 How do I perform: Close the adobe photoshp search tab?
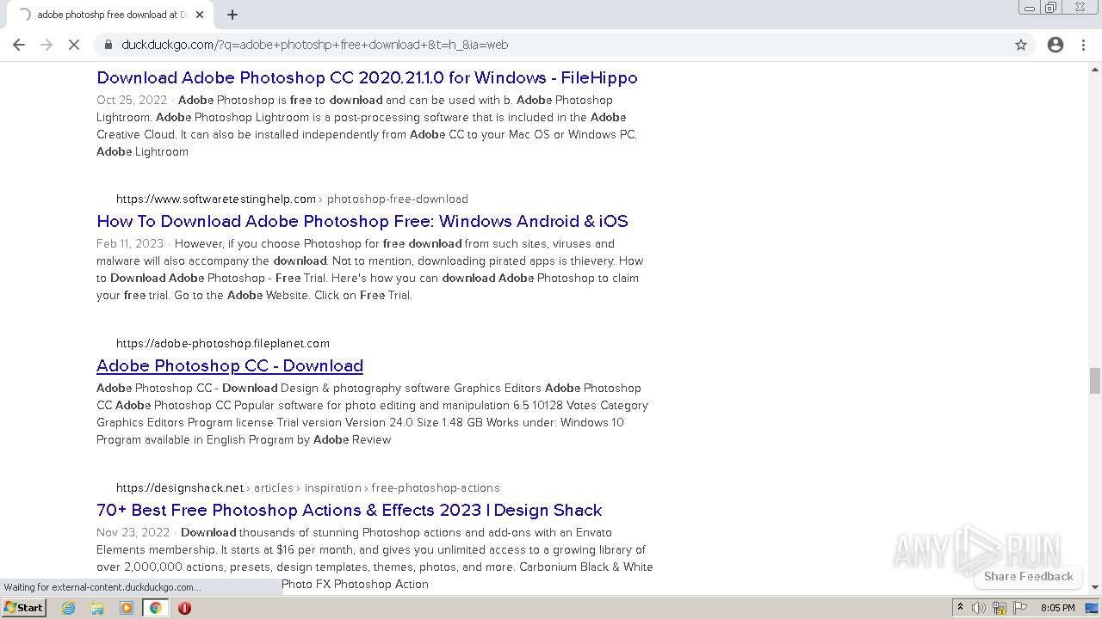pos(200,15)
